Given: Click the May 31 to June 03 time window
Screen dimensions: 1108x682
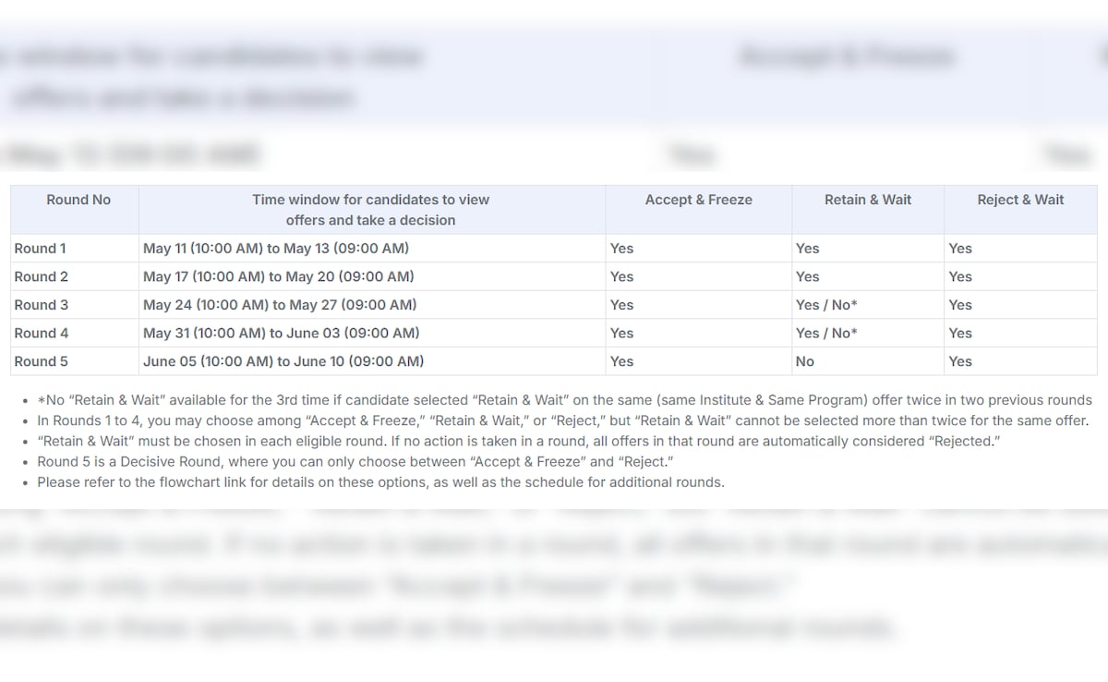Looking at the screenshot, I should click(x=281, y=333).
